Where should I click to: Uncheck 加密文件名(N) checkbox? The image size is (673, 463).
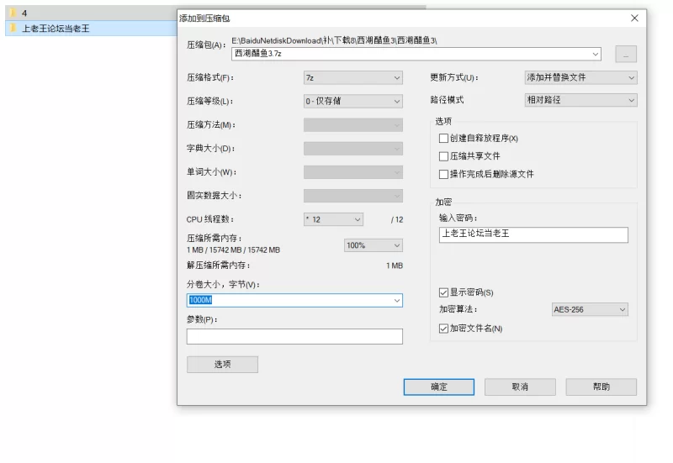coord(443,329)
